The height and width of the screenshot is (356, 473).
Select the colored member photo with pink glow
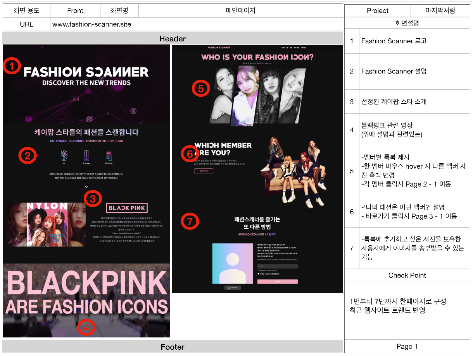tap(245, 95)
